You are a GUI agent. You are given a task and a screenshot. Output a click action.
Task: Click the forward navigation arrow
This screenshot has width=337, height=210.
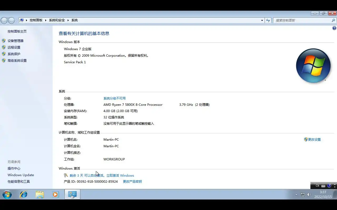point(11,20)
